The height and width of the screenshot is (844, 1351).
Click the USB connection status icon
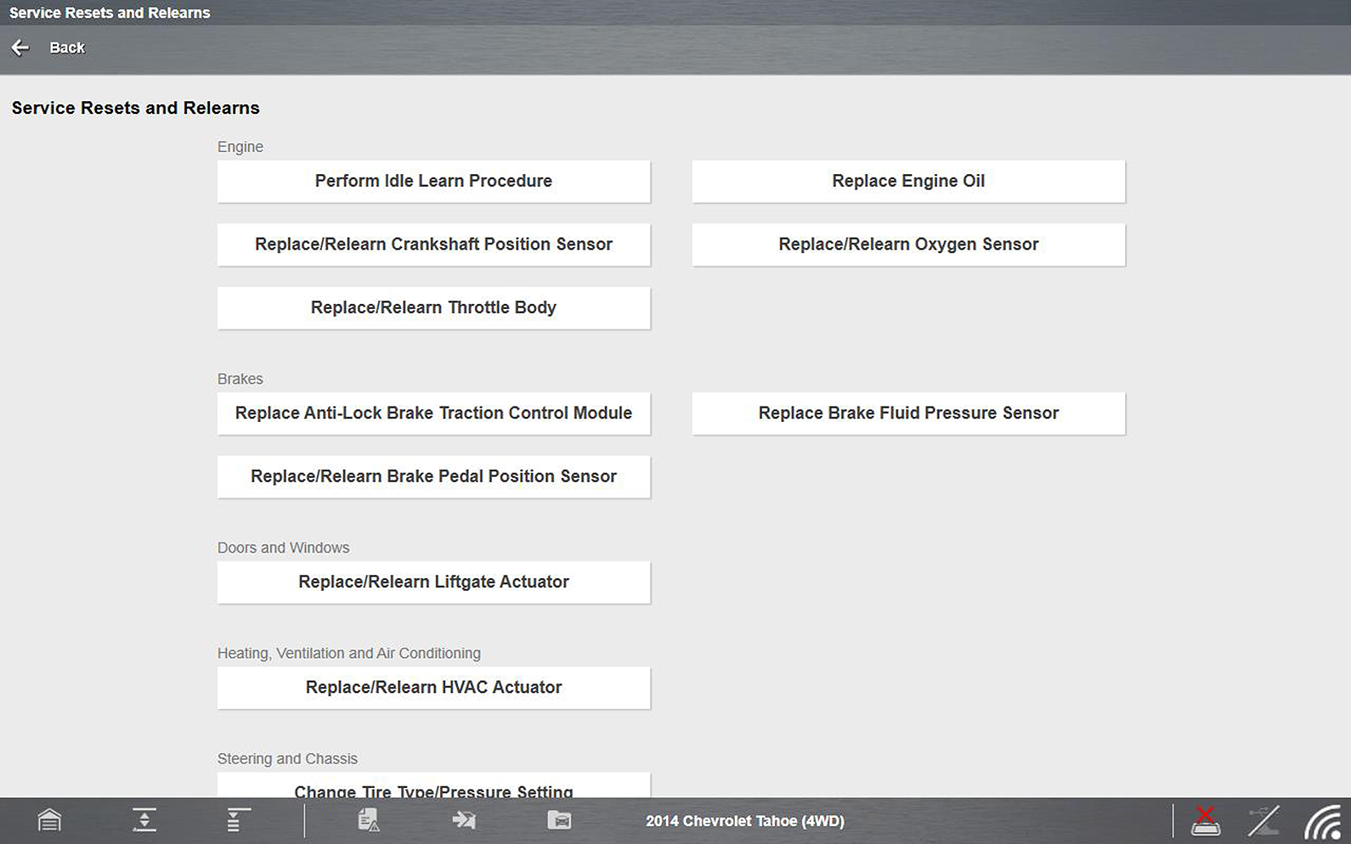pos(1263,821)
